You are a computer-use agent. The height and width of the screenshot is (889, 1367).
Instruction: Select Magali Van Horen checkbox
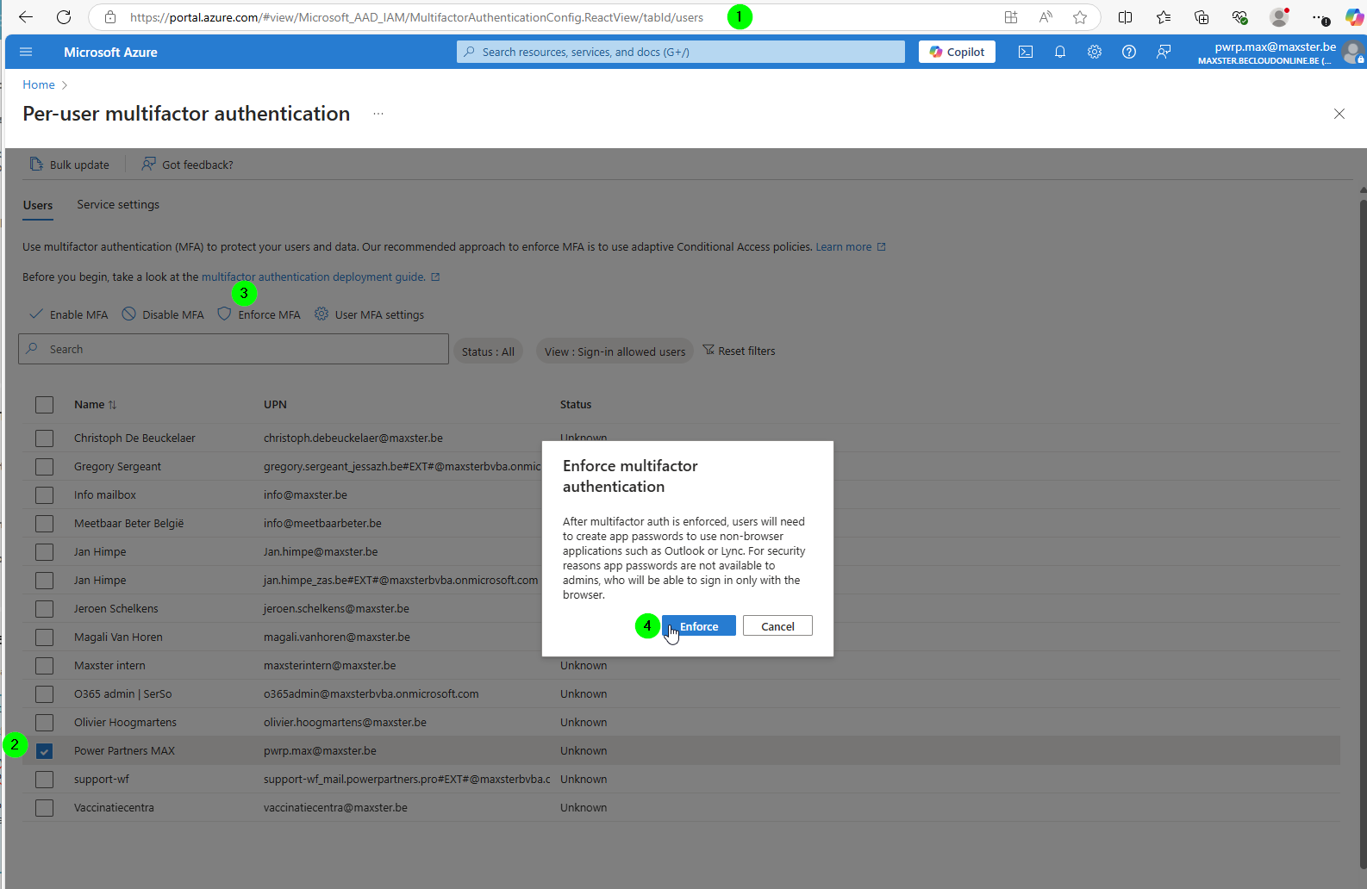click(45, 637)
